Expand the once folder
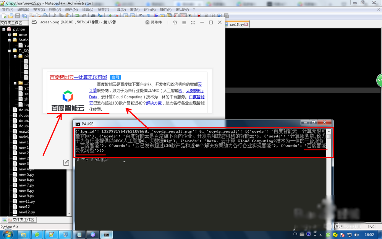This screenshot has width=382, height=239. click(x=9, y=35)
